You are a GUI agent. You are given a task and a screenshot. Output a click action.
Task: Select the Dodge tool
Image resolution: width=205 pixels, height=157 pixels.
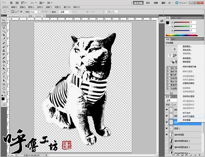4,69
